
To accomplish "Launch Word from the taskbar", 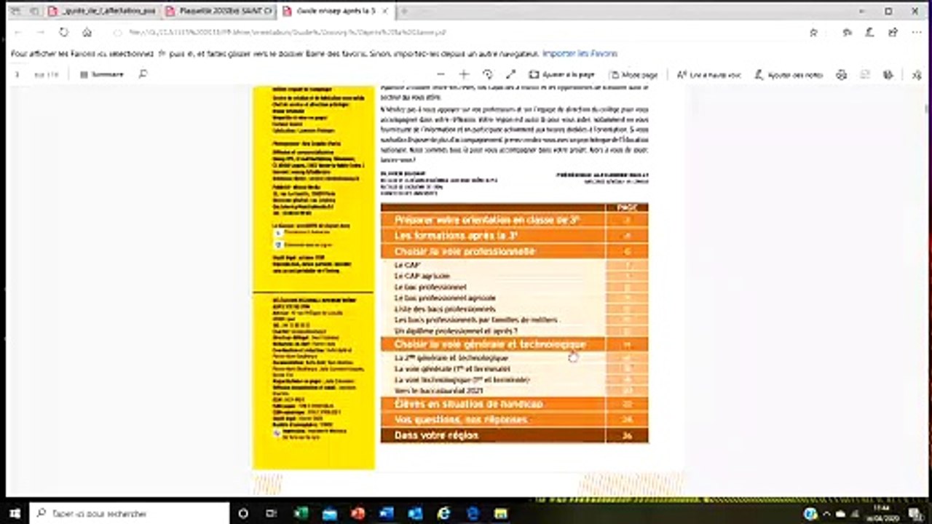I will point(387,513).
